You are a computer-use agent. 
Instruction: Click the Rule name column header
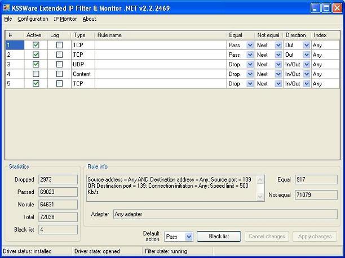click(160, 35)
